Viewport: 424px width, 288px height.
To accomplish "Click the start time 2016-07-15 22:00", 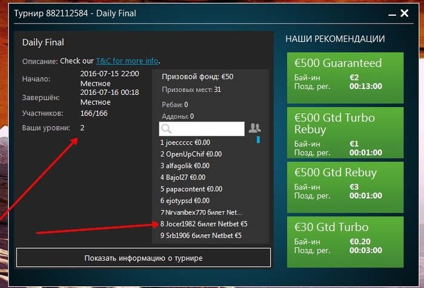I will coord(110,73).
